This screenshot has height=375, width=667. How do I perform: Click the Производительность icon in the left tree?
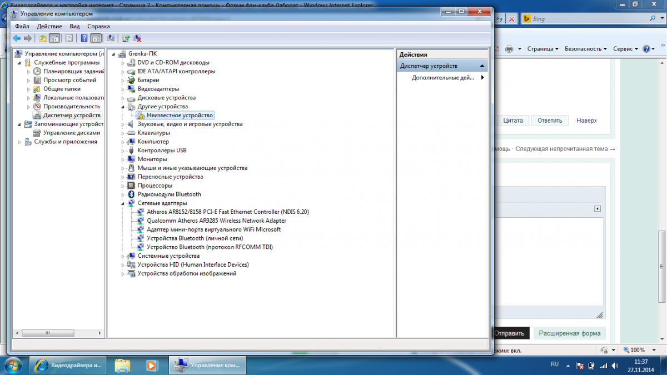37,106
